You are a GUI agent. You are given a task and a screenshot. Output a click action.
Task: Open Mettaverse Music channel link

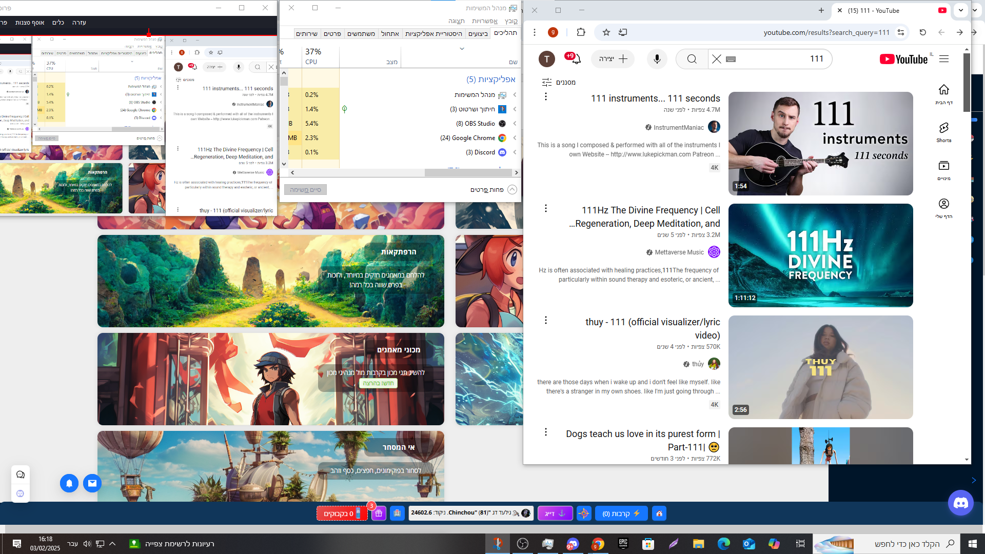pyautogui.click(x=679, y=252)
